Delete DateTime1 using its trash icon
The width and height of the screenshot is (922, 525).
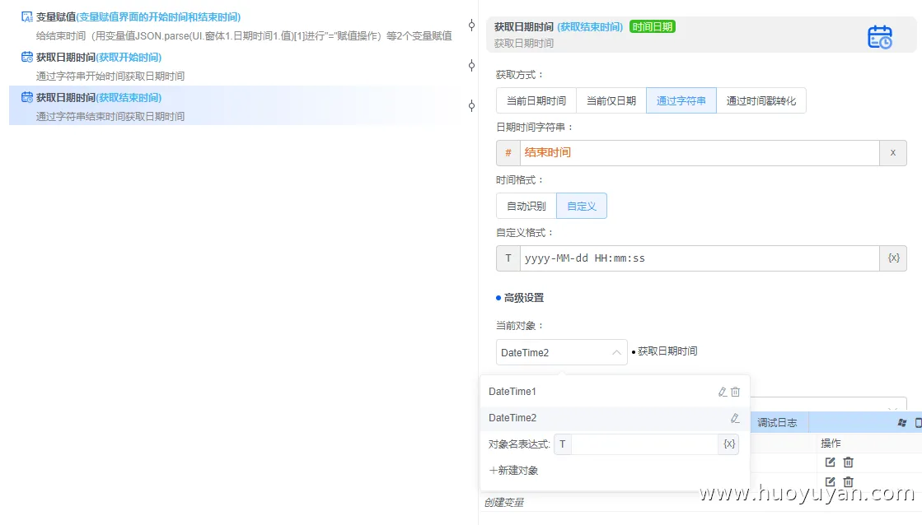735,392
